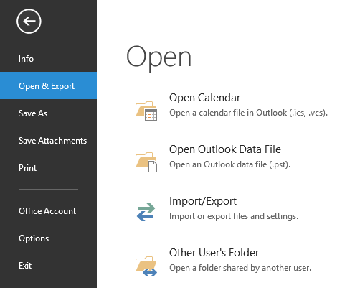The width and height of the screenshot is (360, 288).
Task: Click the Open Outlook Data File heading
Action: [x=225, y=149]
